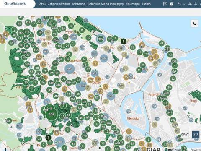Open the Zdjęcia ukośne menu item

coord(59,4)
